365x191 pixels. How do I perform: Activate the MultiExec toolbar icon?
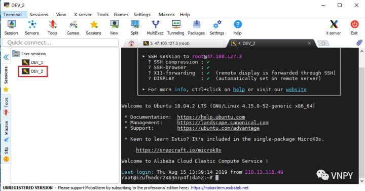(155, 27)
